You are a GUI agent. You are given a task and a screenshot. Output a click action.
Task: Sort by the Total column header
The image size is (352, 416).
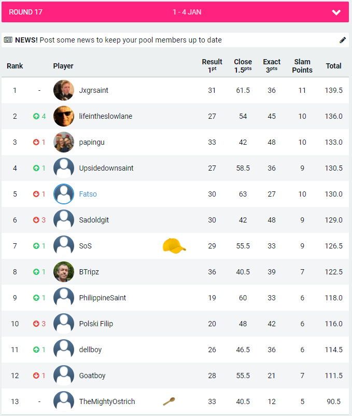pos(333,66)
